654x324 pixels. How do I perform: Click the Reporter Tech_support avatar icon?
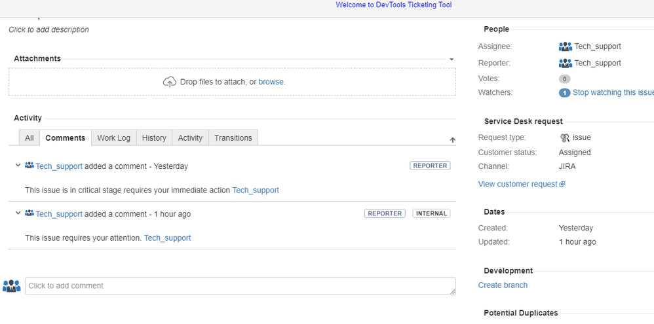pos(565,63)
